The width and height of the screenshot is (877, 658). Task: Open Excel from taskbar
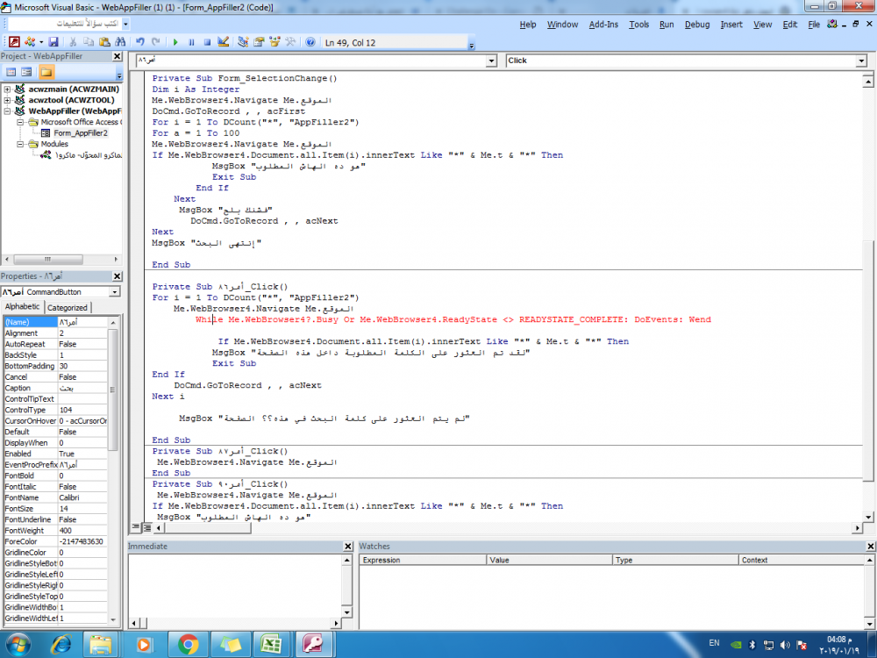[271, 645]
